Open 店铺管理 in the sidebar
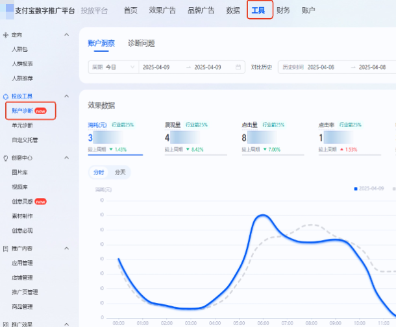396x327 pixels. click(23, 278)
